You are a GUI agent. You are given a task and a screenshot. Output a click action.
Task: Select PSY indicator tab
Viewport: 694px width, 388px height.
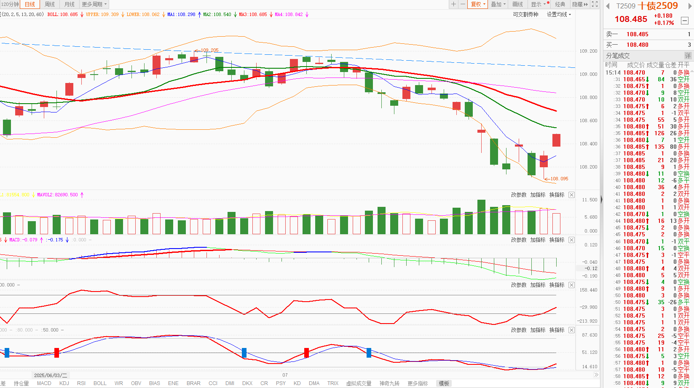pos(281,383)
